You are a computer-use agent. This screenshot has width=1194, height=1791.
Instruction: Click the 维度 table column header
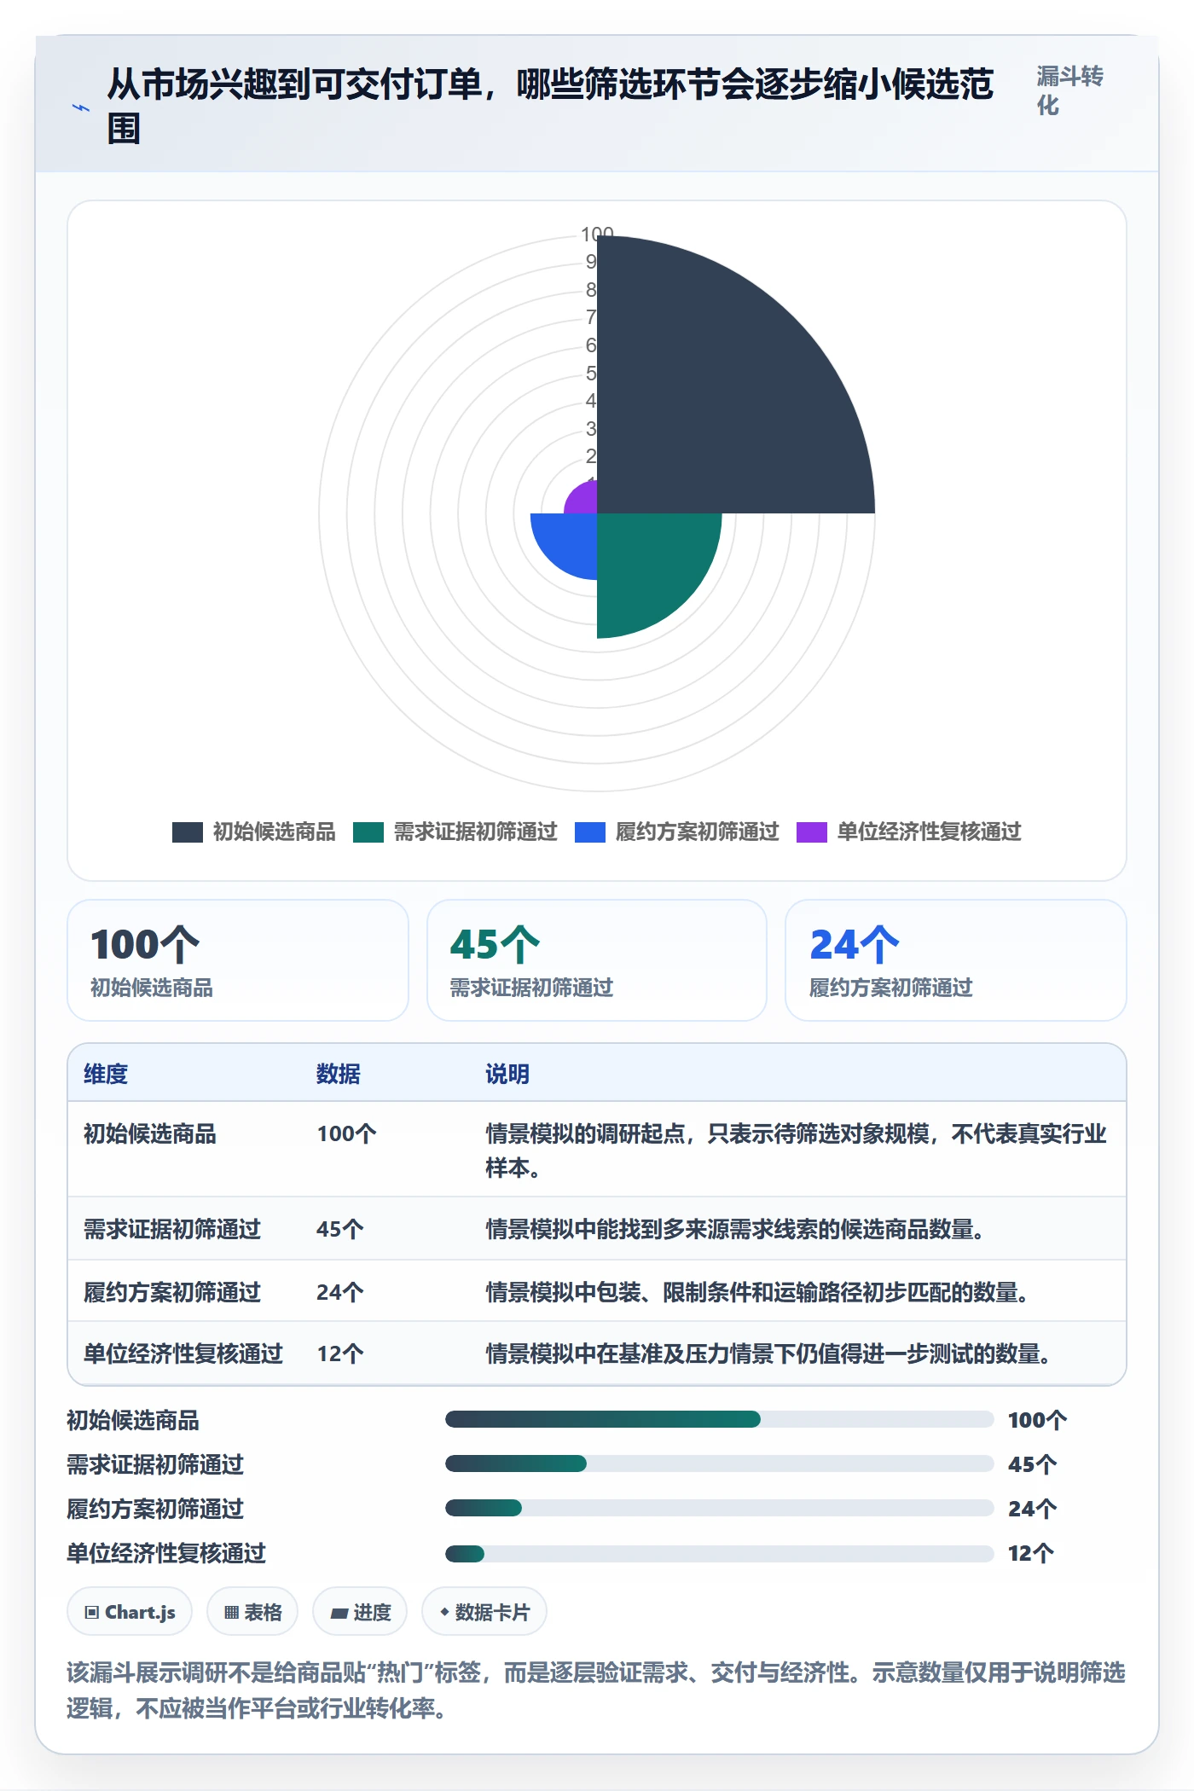[x=106, y=1074]
